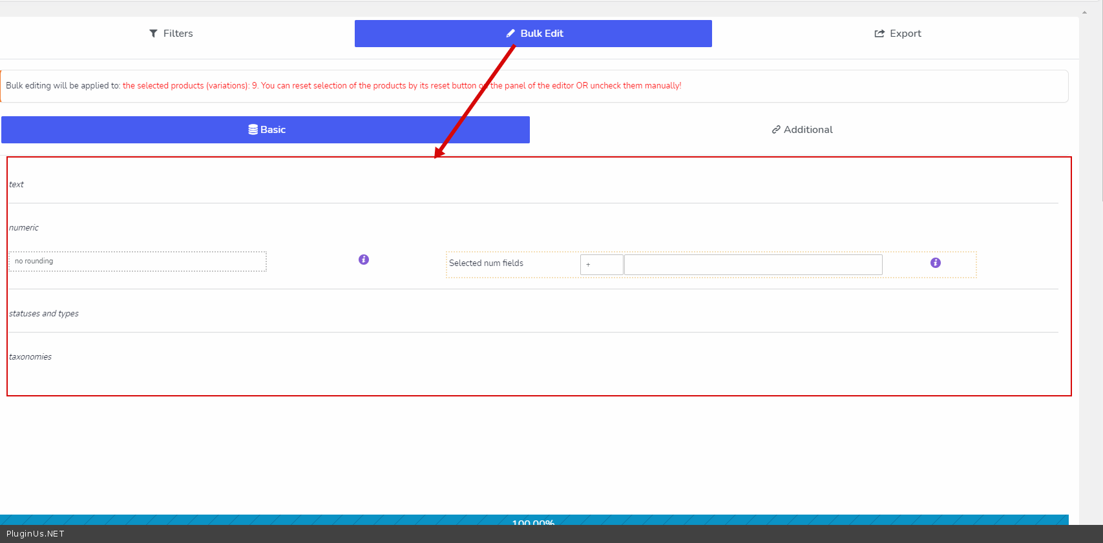The width and height of the screenshot is (1103, 543).
Task: Click the funnel icon on Filters tab
Action: [x=153, y=34]
